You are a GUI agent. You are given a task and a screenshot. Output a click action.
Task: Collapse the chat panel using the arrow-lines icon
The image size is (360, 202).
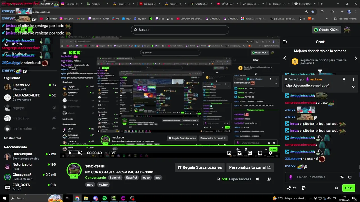(x=285, y=42)
